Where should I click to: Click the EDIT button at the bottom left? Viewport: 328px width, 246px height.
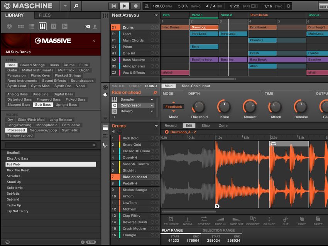pos(90,242)
